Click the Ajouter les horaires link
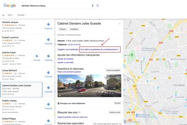This screenshot has height=125, width=187. (65, 59)
